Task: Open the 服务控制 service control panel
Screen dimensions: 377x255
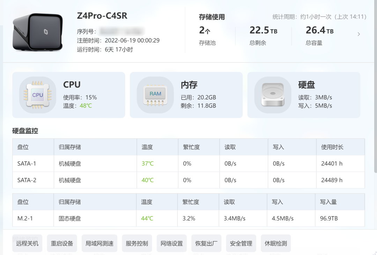Action: coord(136,243)
